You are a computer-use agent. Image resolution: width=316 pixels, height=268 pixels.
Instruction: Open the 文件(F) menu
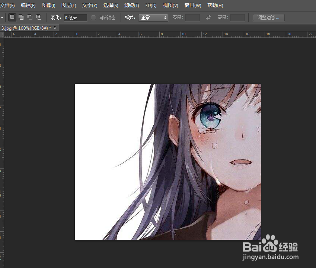pos(7,6)
